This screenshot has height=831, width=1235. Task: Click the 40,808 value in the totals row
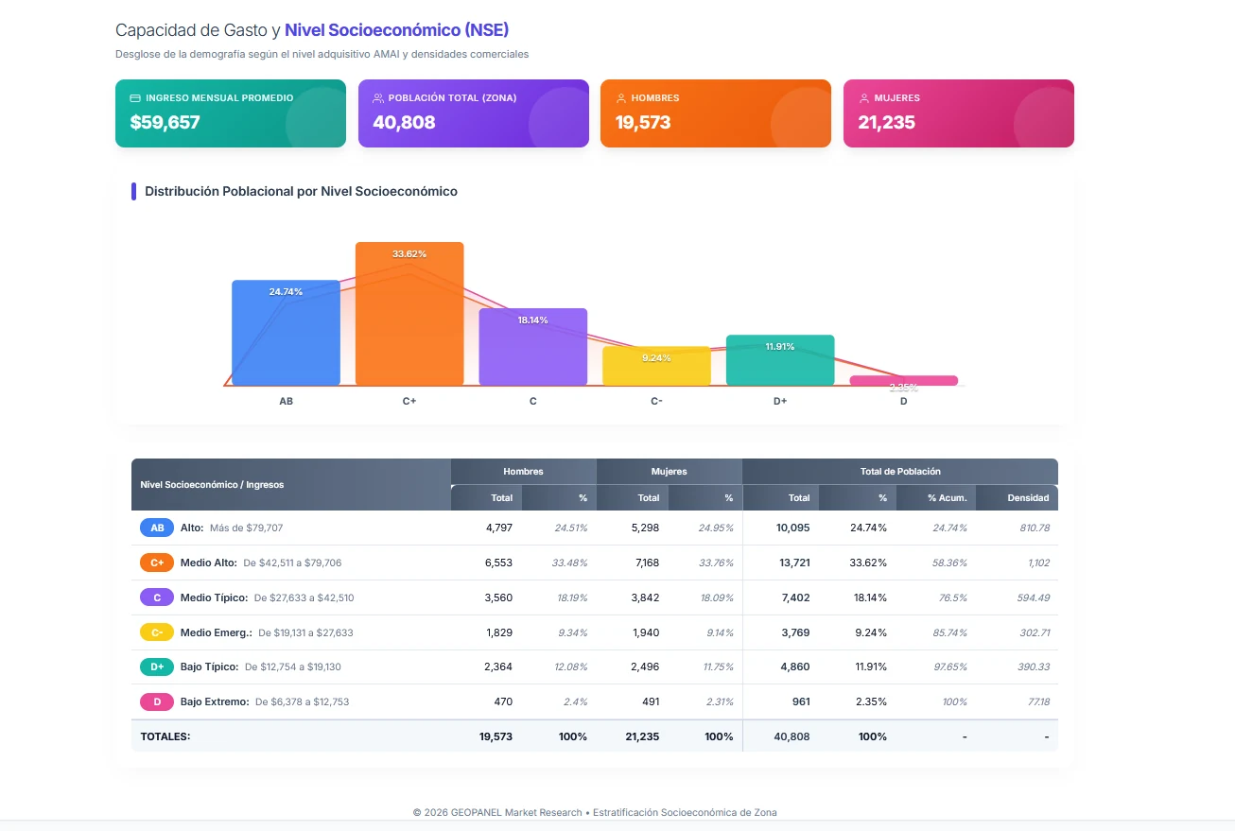pyautogui.click(x=792, y=736)
